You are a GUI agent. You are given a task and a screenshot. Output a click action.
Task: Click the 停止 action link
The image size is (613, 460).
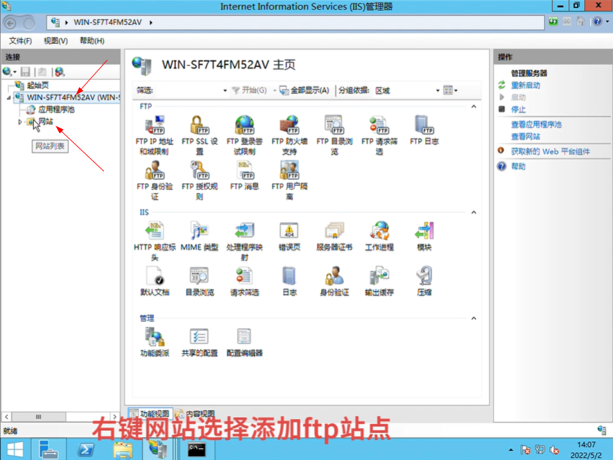point(519,110)
